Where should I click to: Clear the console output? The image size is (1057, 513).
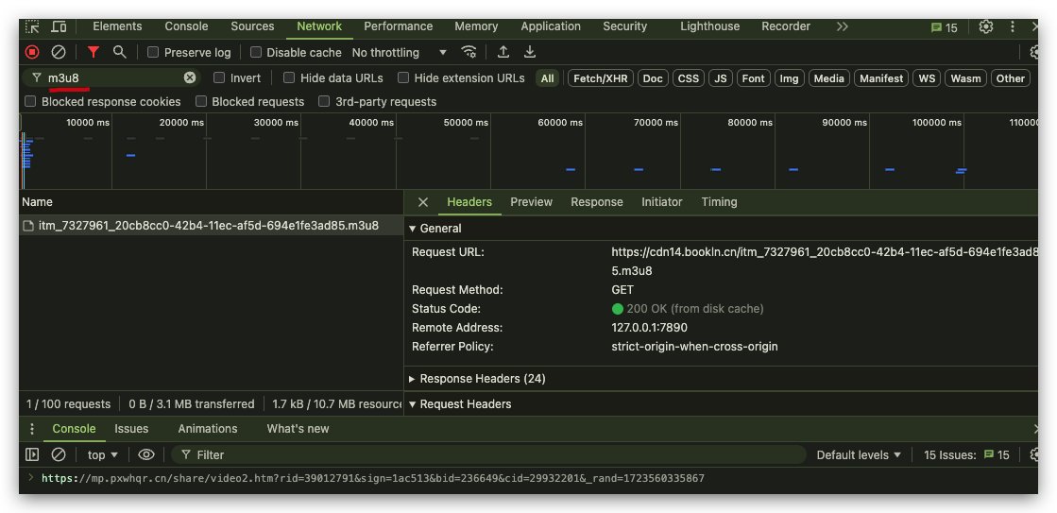pyautogui.click(x=59, y=454)
